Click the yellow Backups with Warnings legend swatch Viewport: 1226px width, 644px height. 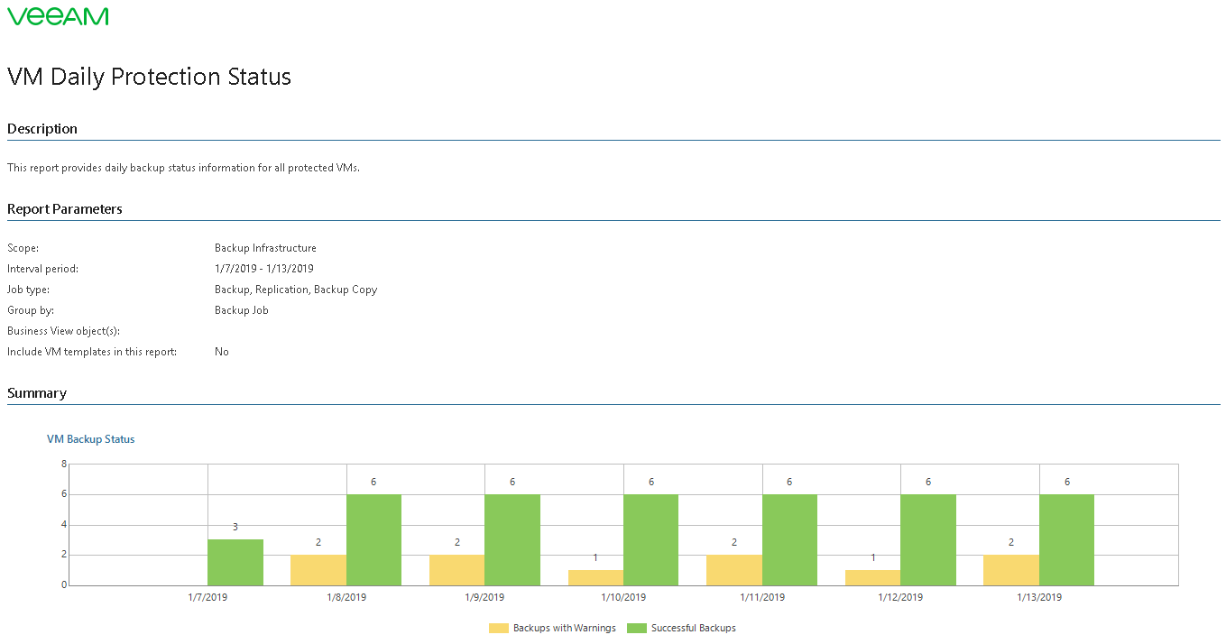(499, 628)
